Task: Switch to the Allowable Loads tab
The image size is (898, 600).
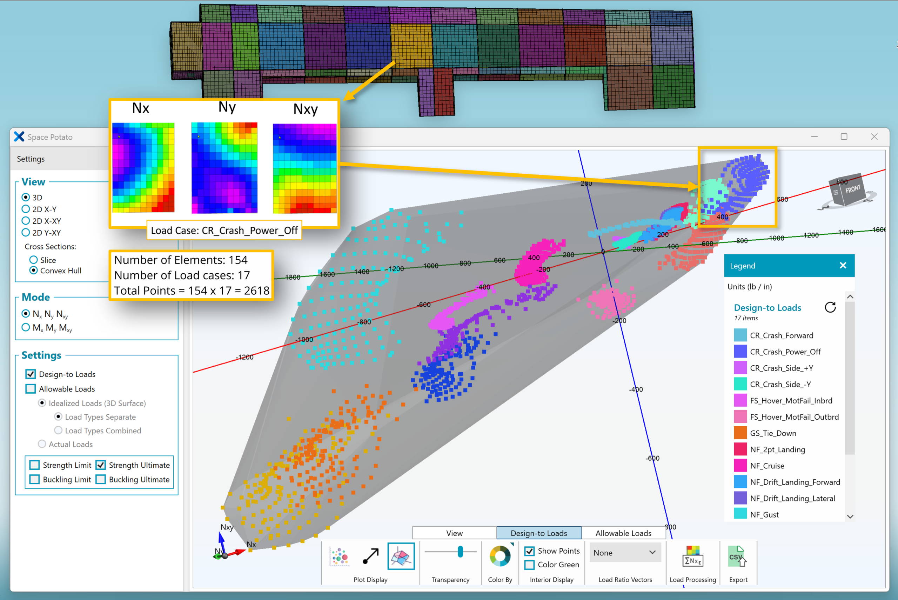Action: pos(623,533)
